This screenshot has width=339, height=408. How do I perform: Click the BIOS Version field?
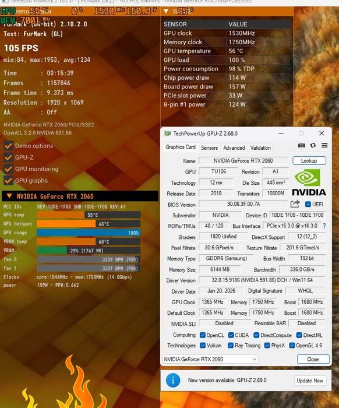pyautogui.click(x=243, y=204)
